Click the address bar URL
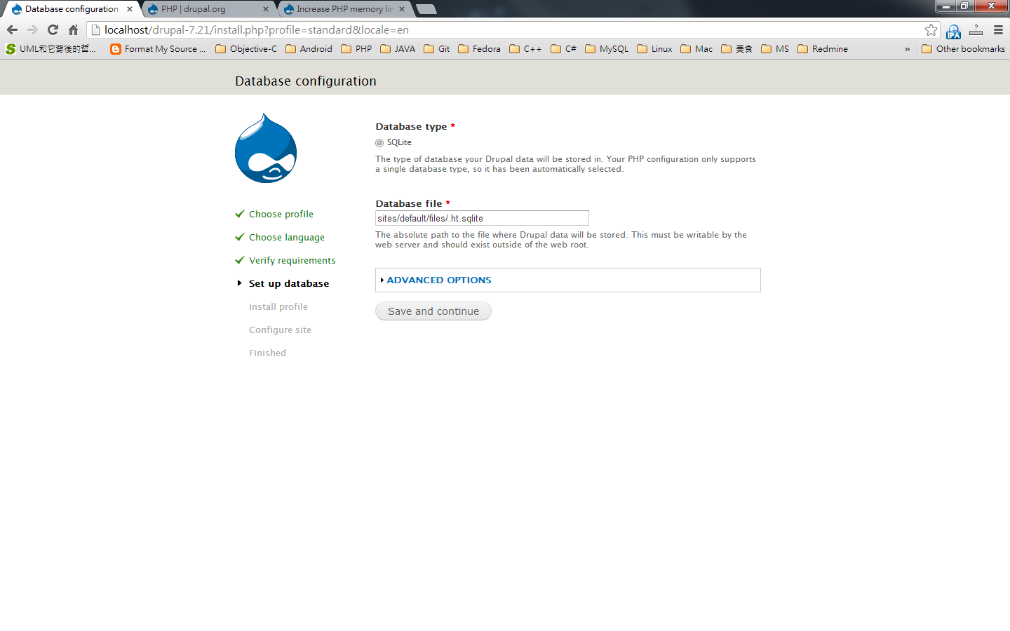The width and height of the screenshot is (1010, 631). click(257, 29)
